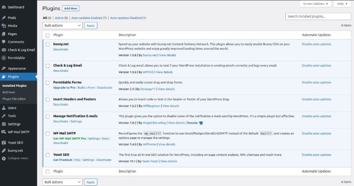Open Settings for Manage Notification E-mails
The image size is (354, 186).
[76, 121]
